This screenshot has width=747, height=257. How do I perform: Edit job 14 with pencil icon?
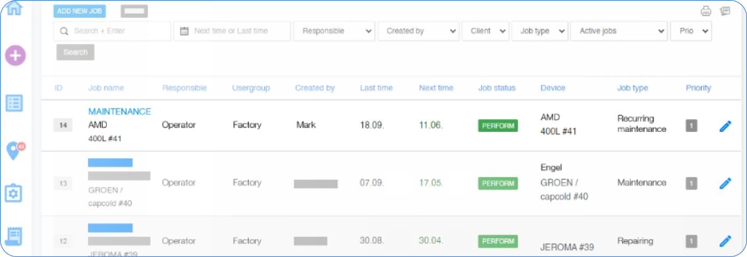(x=725, y=126)
